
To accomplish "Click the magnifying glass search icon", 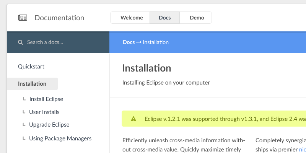I will point(20,42).
